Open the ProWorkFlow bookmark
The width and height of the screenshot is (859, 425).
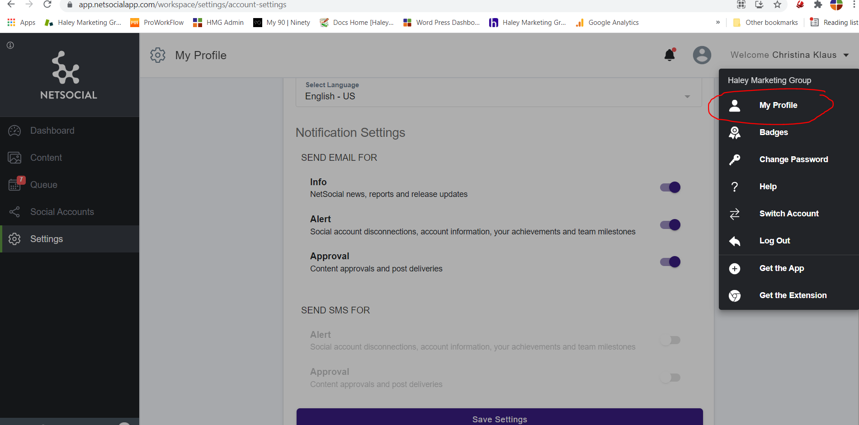(157, 23)
